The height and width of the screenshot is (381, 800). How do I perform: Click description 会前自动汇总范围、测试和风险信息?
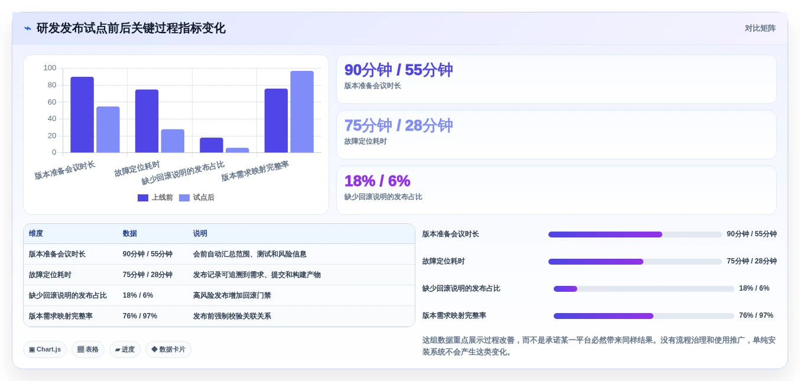250,254
